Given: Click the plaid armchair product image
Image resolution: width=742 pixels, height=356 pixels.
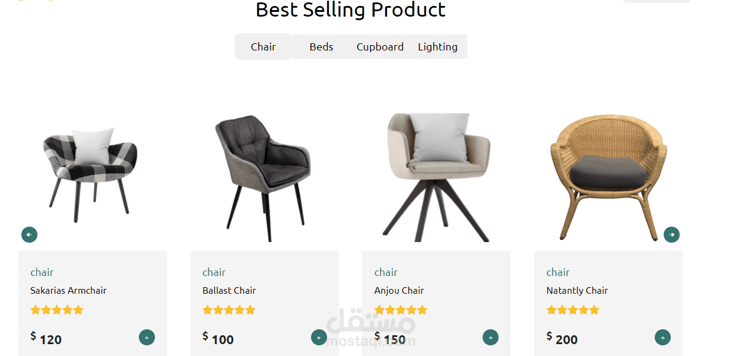Looking at the screenshot, I should (x=90, y=172).
